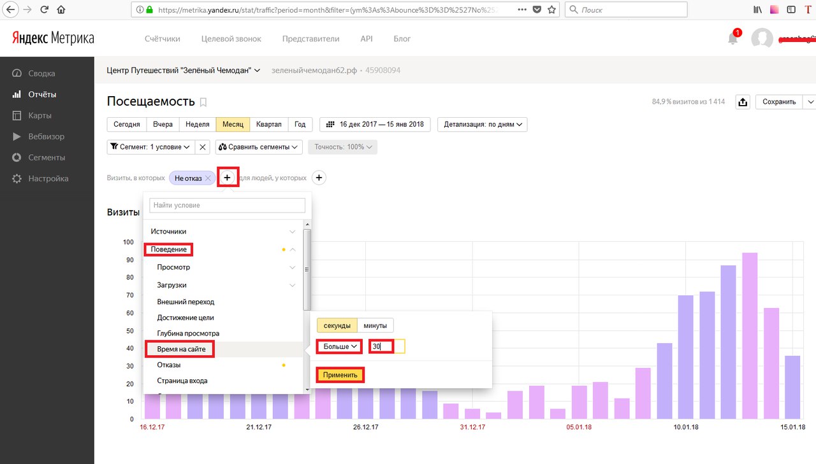
Task: Open the counter selector Центр Путешествий dropdown
Action: pos(184,70)
